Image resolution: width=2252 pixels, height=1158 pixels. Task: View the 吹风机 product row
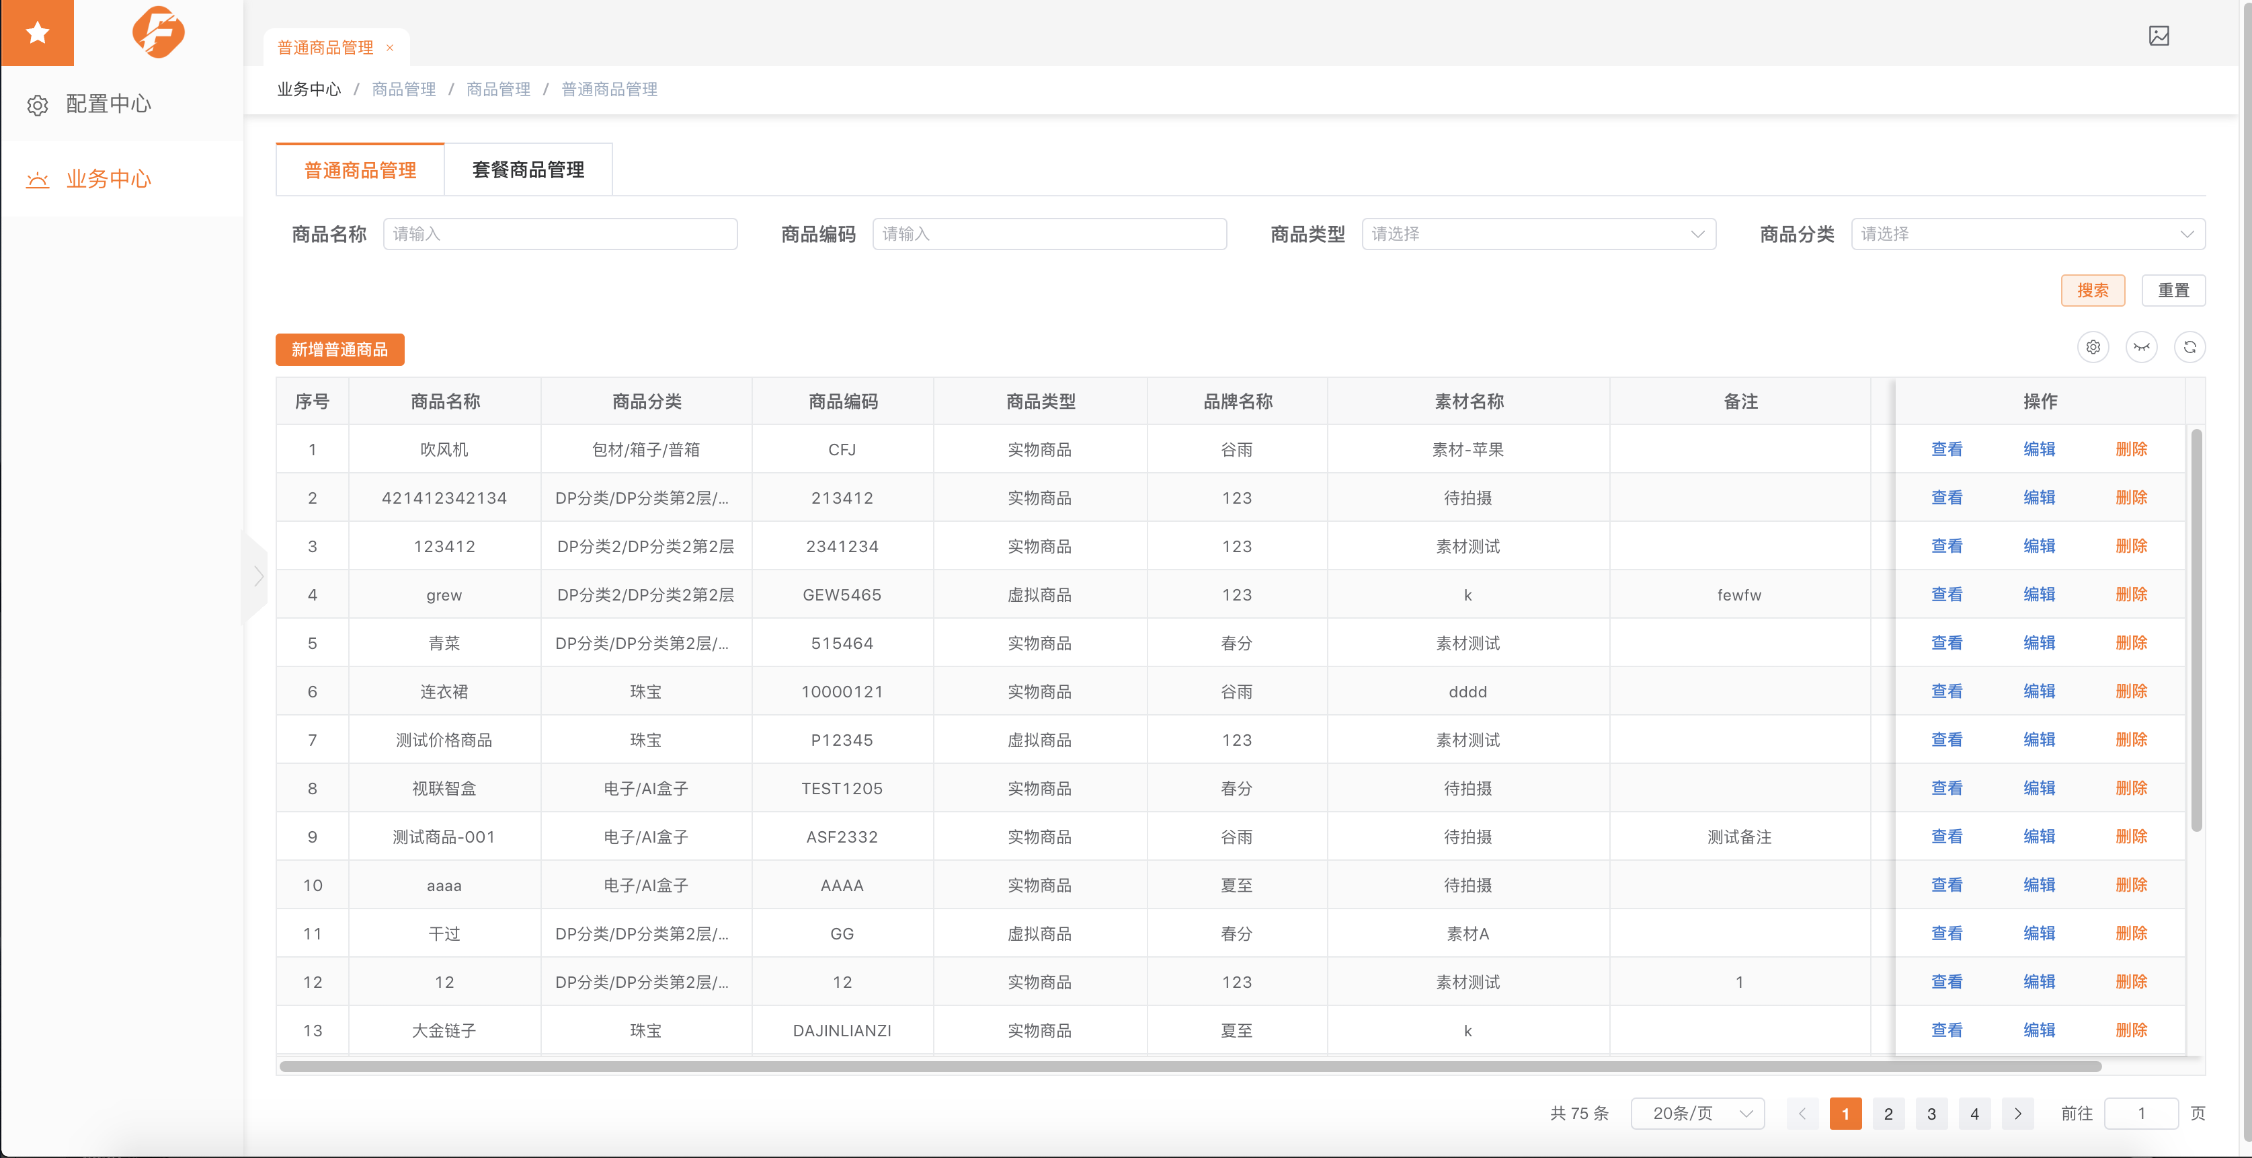click(1947, 450)
